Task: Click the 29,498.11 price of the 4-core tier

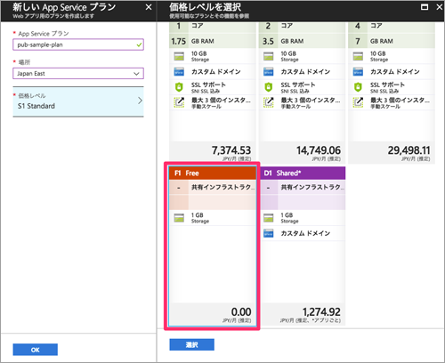Action: [409, 150]
